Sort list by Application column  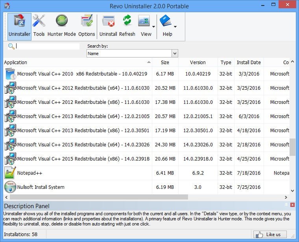click(x=78, y=62)
